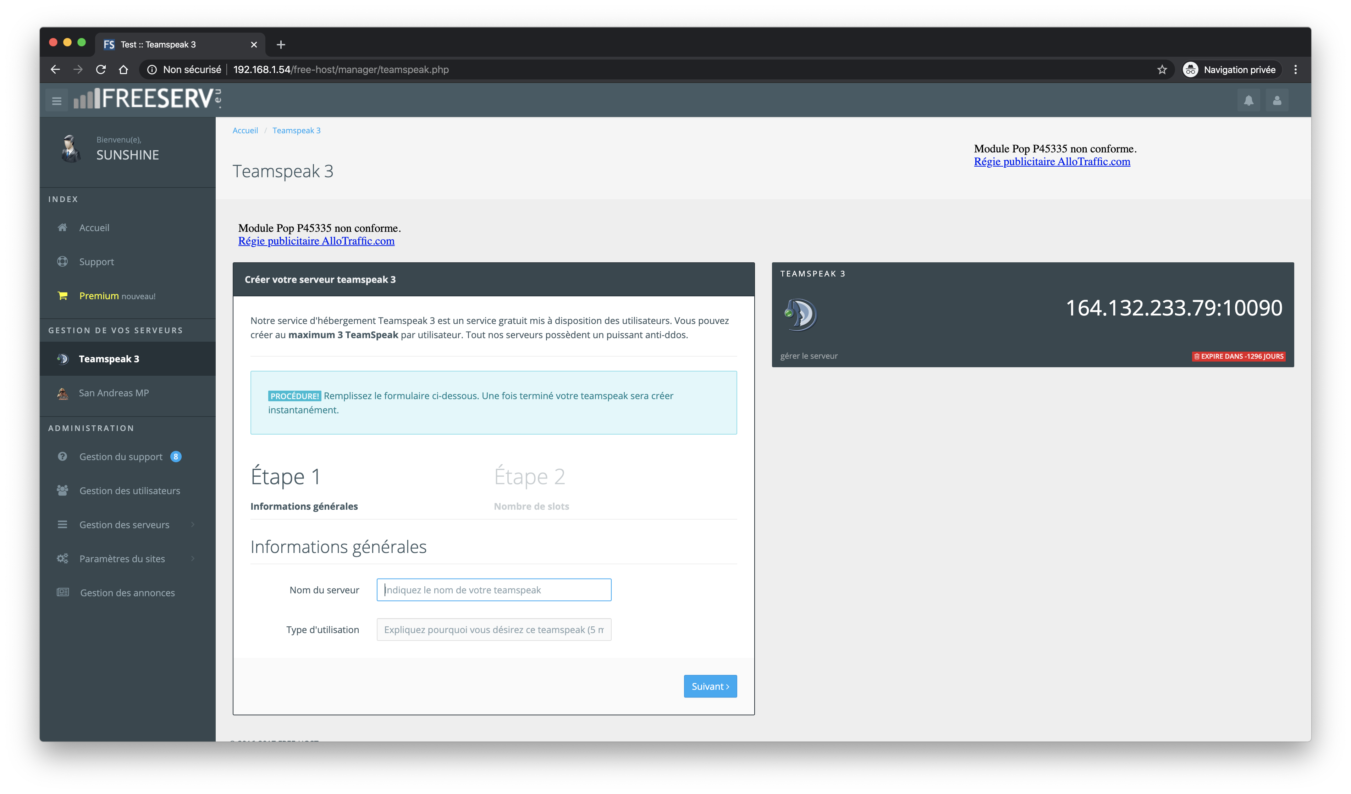
Task: Reload the page in the browser
Action: pos(101,69)
